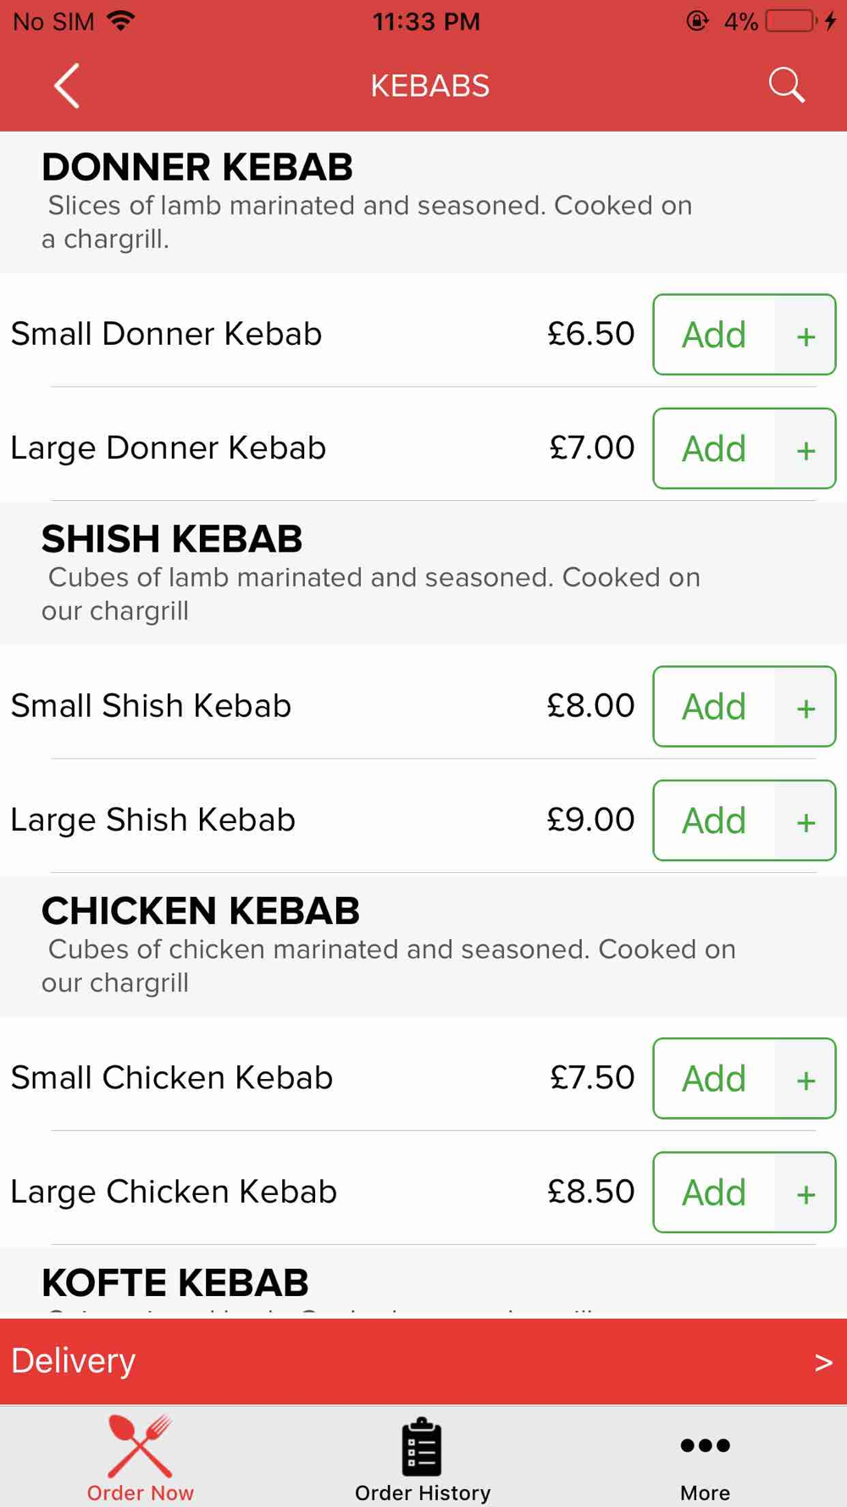Tap plus stepper for Large Donner Kebab
Viewport: 847px width, 1507px height.
click(x=805, y=448)
